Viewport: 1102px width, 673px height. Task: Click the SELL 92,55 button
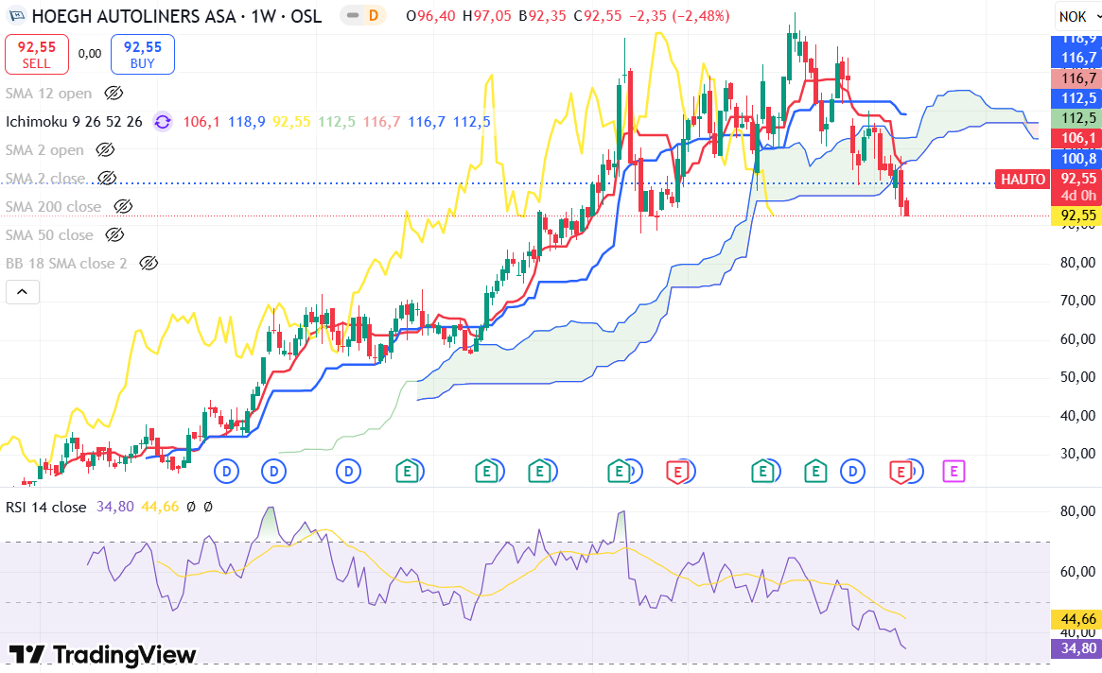(x=37, y=54)
